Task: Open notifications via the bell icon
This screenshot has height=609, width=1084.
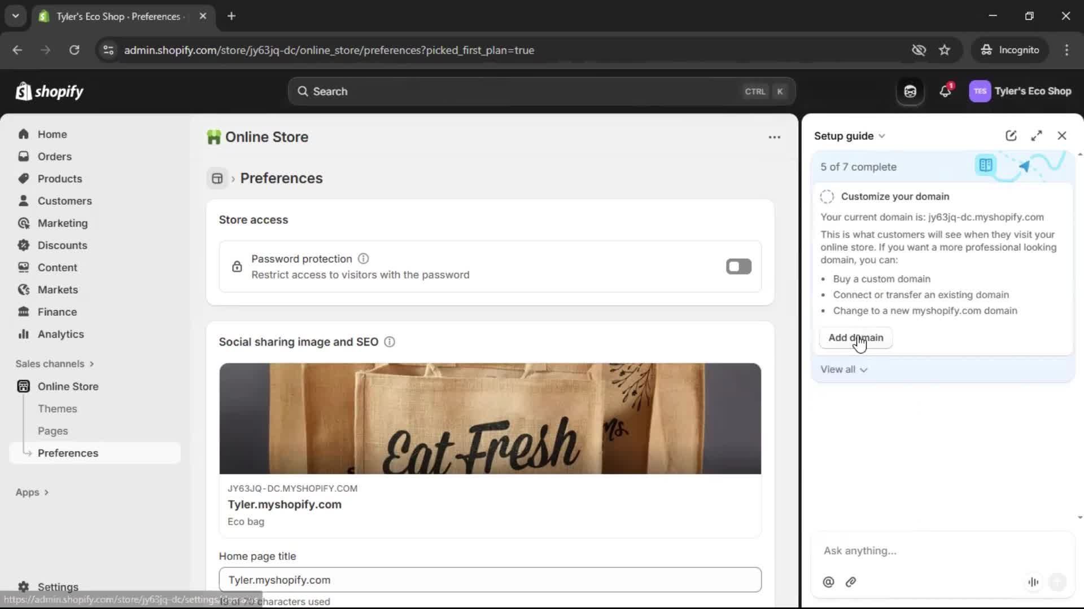Action: coord(946,91)
